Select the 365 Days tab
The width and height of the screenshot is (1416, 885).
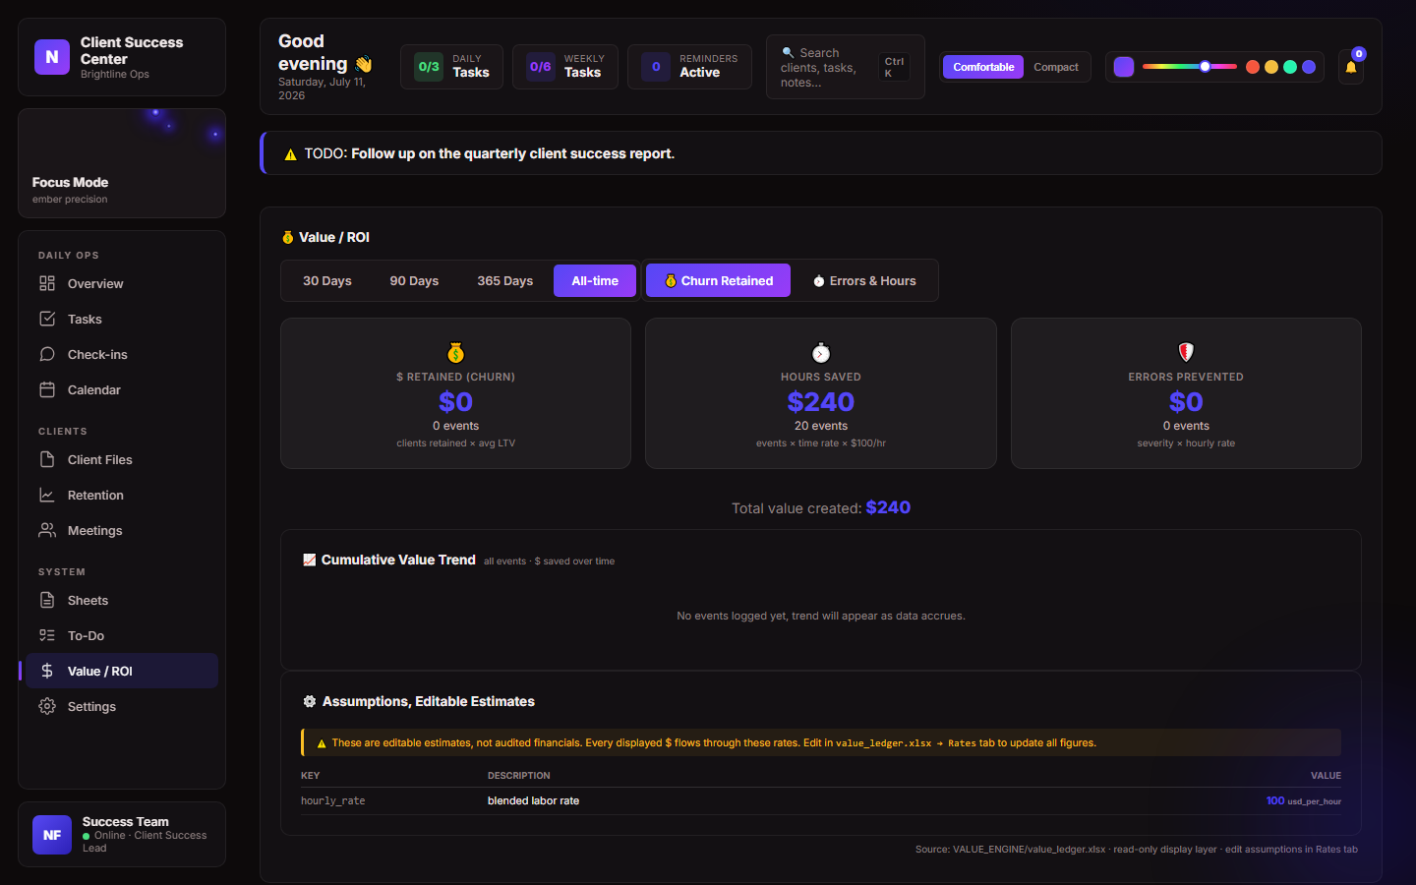(505, 280)
